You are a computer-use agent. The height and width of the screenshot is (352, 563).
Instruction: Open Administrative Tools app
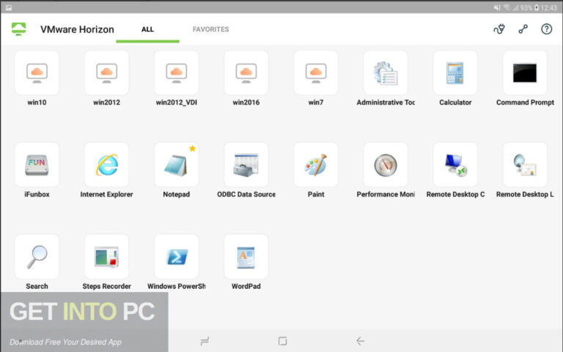coord(386,73)
